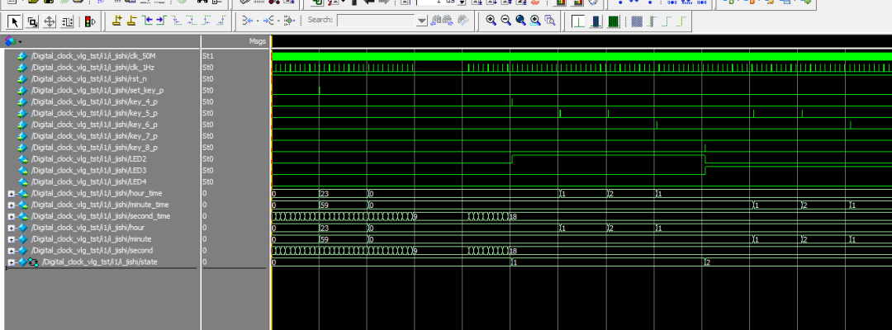
Task: Expand the second_time signal bus
Action: click(11, 216)
